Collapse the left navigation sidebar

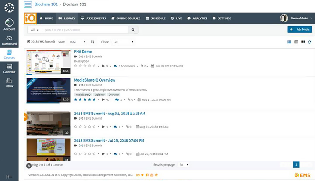[9, 177]
